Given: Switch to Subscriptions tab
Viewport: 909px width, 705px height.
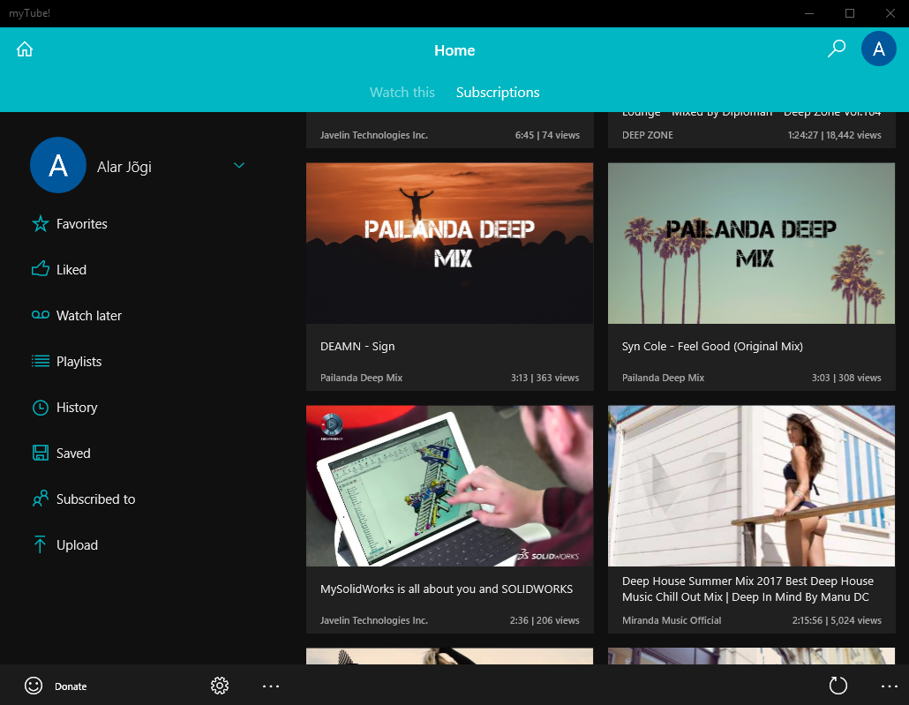Looking at the screenshot, I should [x=498, y=92].
